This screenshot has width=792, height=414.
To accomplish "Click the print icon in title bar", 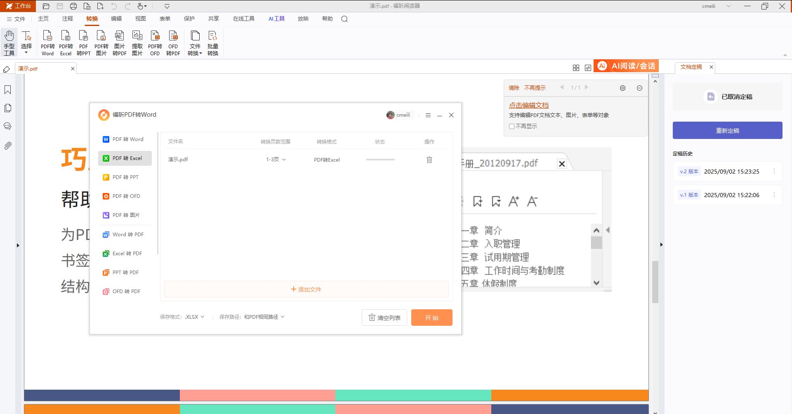I will pos(73,6).
